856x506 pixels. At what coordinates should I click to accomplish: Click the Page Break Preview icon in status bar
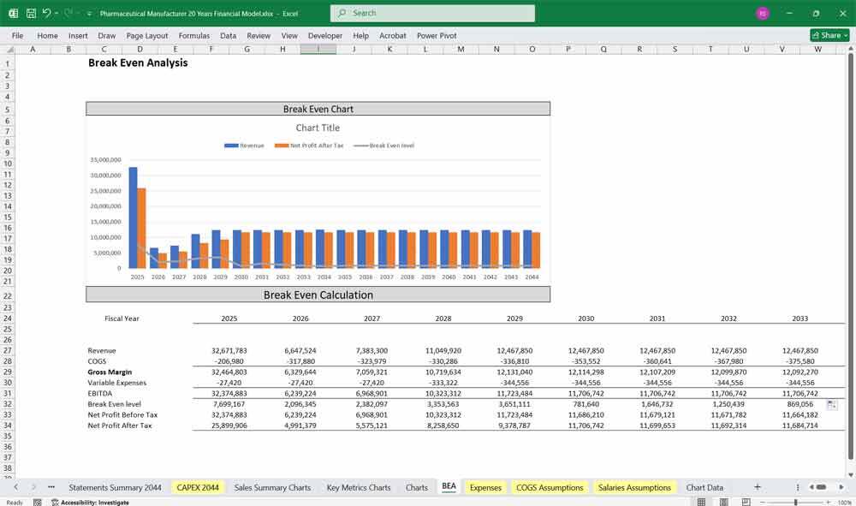click(746, 501)
